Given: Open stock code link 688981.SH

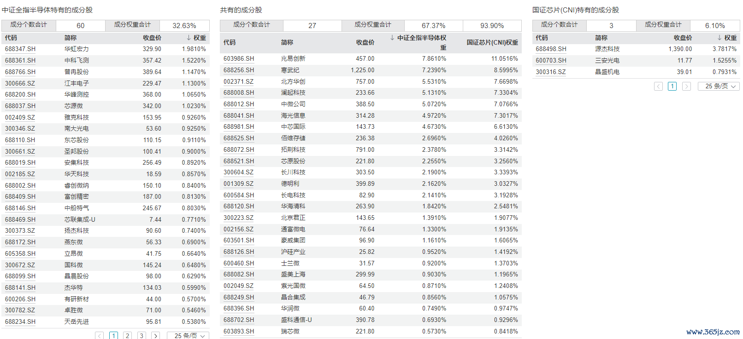Looking at the screenshot, I should 239,126.
